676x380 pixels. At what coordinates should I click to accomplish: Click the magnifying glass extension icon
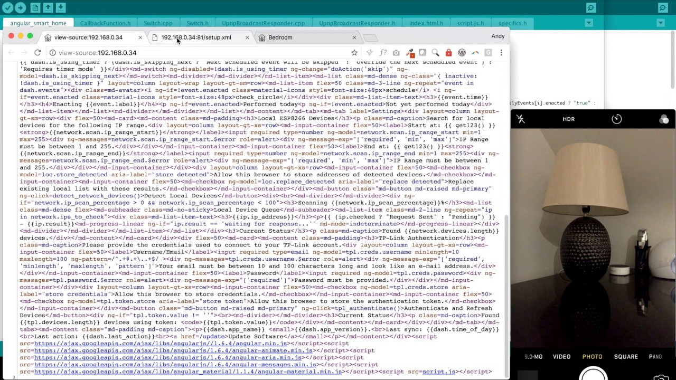435,53
